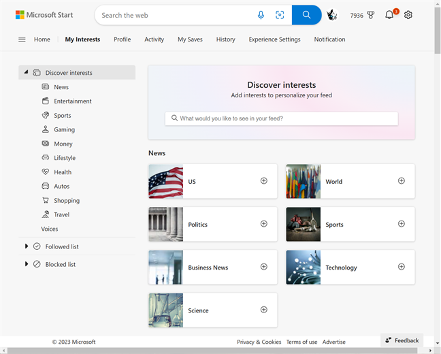
Task: Open the World flags thumbnail
Action: [304, 181]
